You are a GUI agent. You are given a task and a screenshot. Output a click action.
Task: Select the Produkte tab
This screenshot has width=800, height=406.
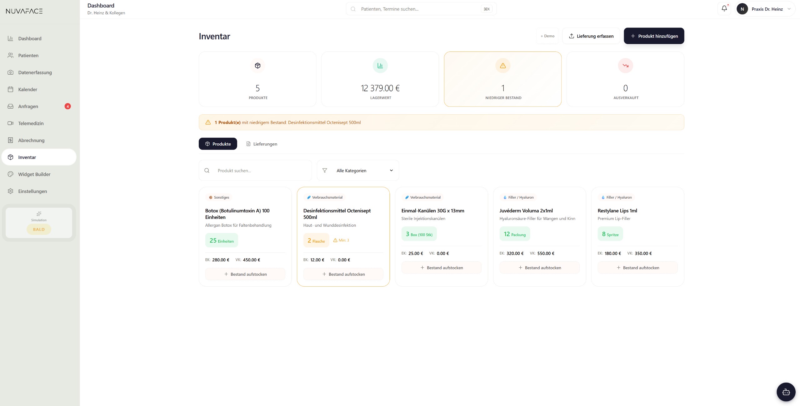click(x=218, y=144)
